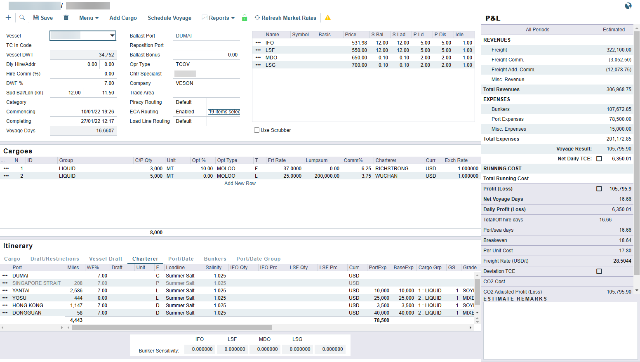Open row options for IFO fuel
Viewport: 640px width, 362px height.
pyautogui.click(x=258, y=43)
